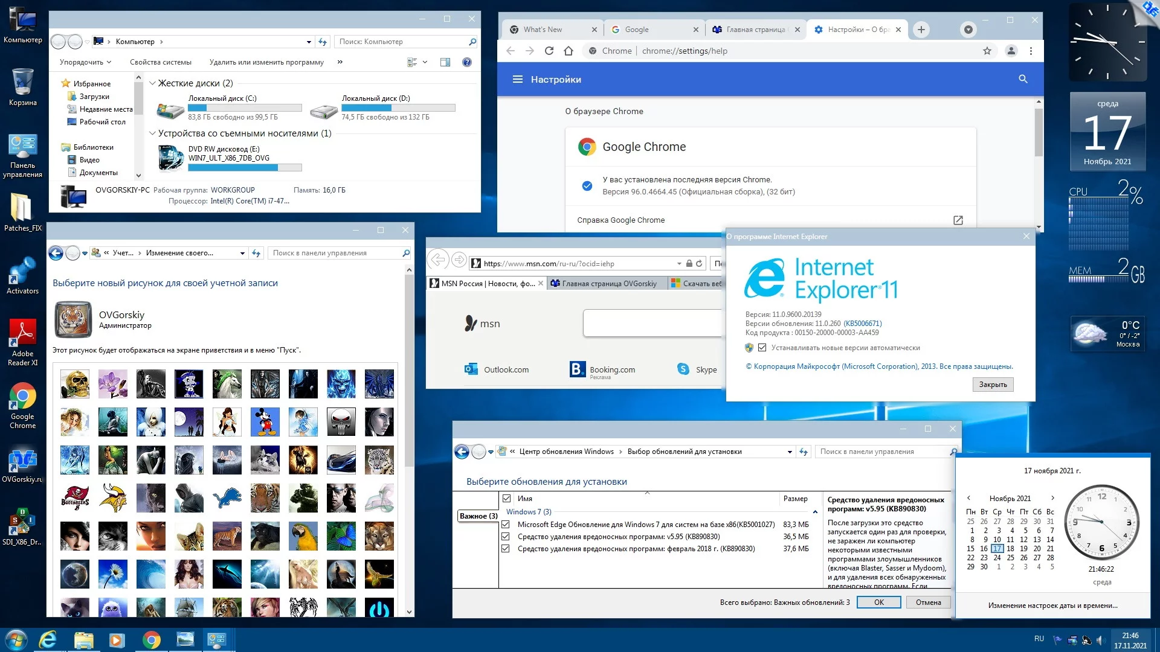
Task: Reload the Chrome settings page
Action: tap(549, 51)
